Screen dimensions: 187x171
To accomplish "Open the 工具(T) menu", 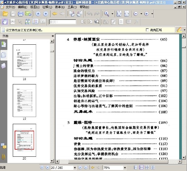I will click(72, 7).
